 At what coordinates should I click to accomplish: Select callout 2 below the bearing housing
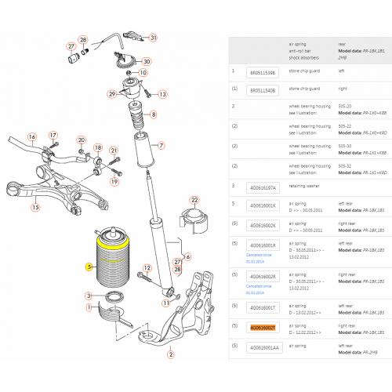[x=171, y=354]
